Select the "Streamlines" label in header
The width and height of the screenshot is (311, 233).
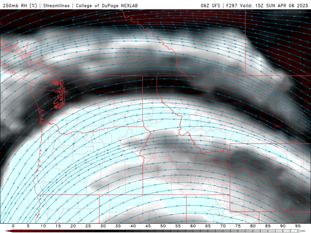tap(56, 5)
